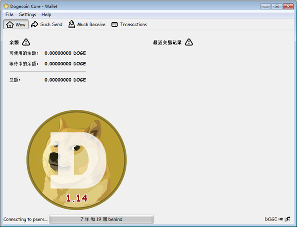Click warning icon beside 最近交易记录 heading

[189, 43]
